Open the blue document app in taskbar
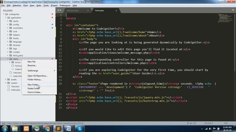Screen dimensions: 236x132 [69, 129]
